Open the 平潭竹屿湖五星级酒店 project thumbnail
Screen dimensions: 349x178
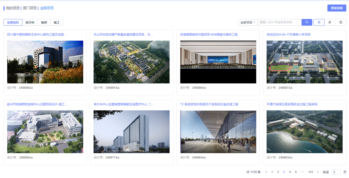(304, 132)
